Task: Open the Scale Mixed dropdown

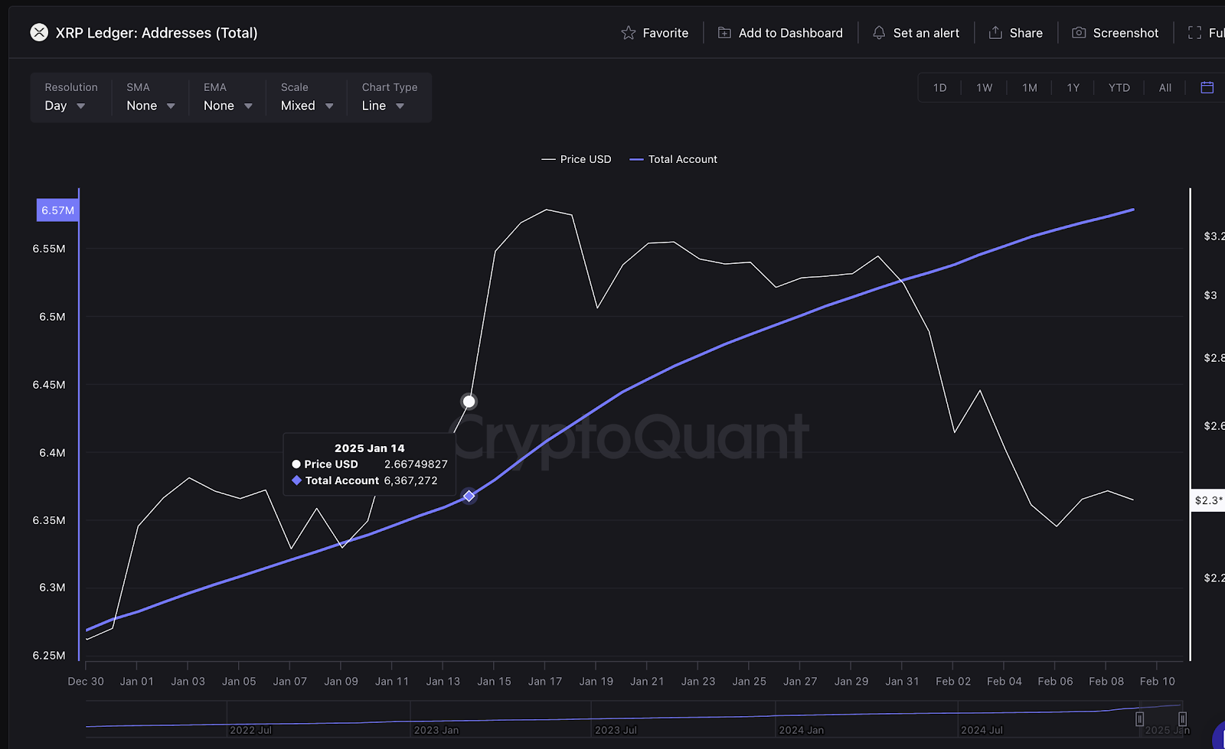Action: (307, 106)
